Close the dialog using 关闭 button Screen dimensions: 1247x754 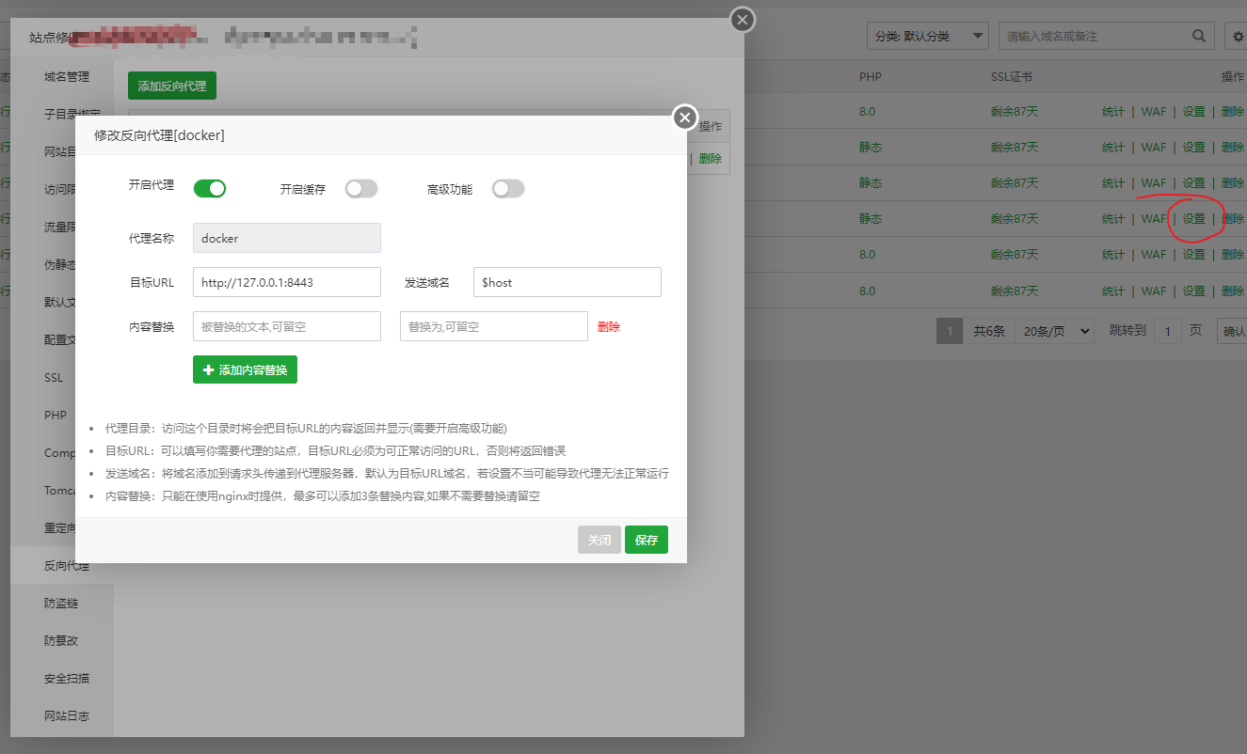click(x=599, y=541)
